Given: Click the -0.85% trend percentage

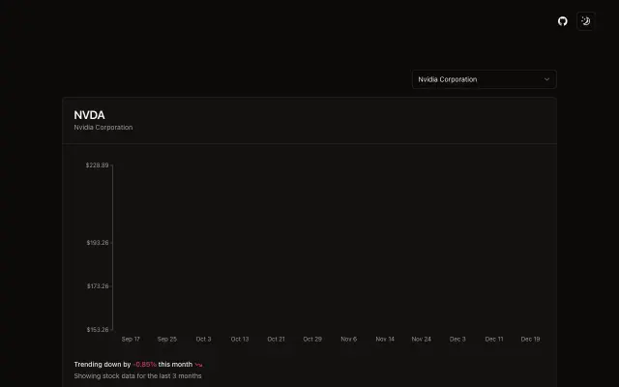Looking at the screenshot, I should pyautogui.click(x=144, y=364).
